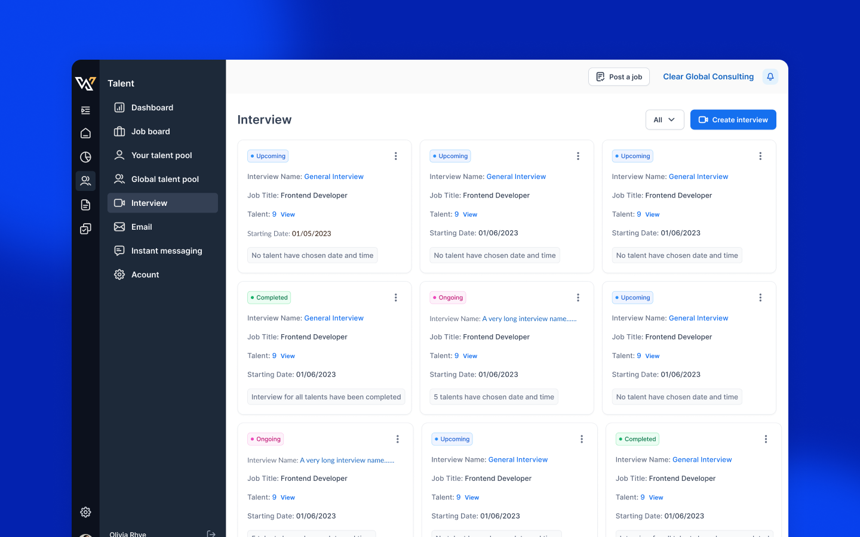Click the Create interview button
The image size is (860, 537).
click(733, 119)
